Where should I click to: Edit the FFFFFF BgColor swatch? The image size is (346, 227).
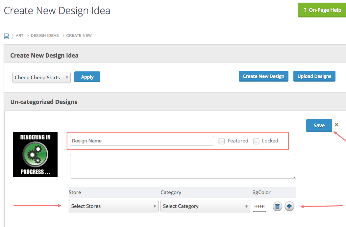[259, 206]
